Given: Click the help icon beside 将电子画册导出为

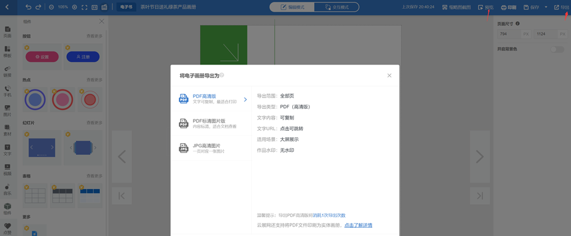Looking at the screenshot, I should [222, 75].
